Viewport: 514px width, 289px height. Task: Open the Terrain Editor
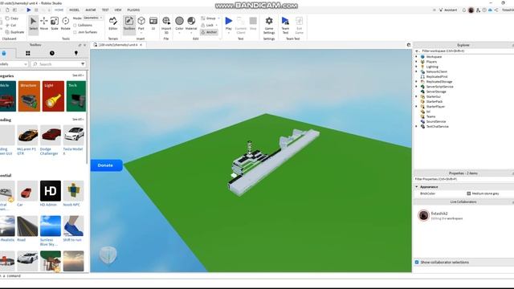[x=113, y=24]
